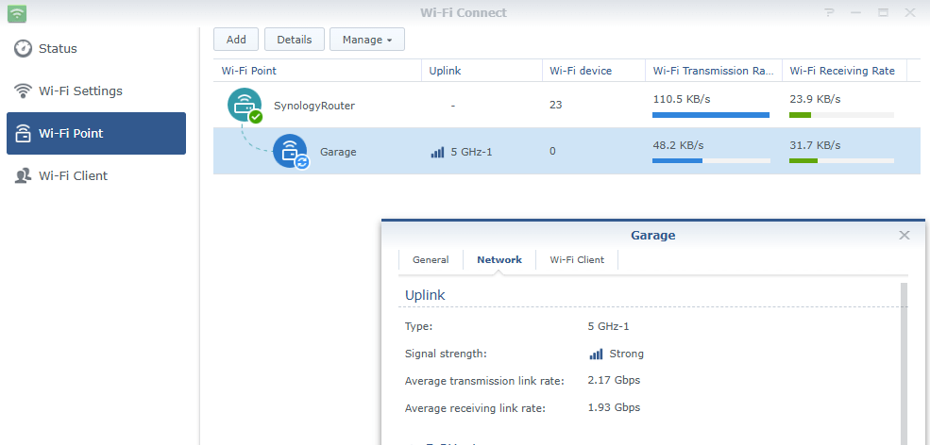The width and height of the screenshot is (930, 445).
Task: Click the 0 Wi-Fi device count for Garage
Action: coord(552,152)
